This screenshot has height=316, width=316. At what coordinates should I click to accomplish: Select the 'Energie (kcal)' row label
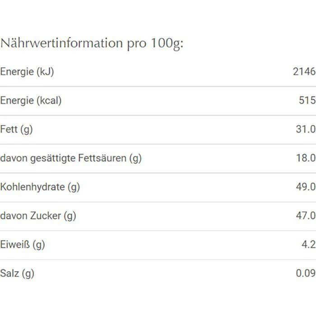(31, 100)
